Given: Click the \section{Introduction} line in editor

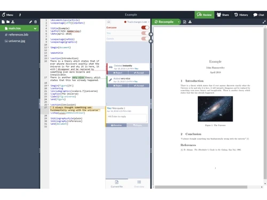Looking at the screenshot, I should [64, 58].
